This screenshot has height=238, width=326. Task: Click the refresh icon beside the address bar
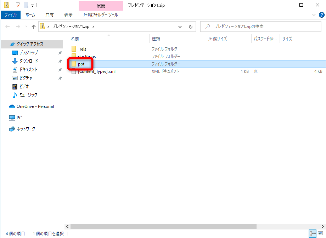click(x=191, y=27)
